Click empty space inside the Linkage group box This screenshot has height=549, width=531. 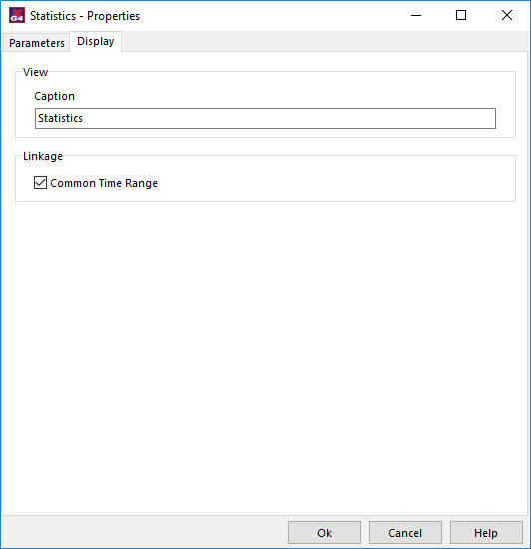333,182
